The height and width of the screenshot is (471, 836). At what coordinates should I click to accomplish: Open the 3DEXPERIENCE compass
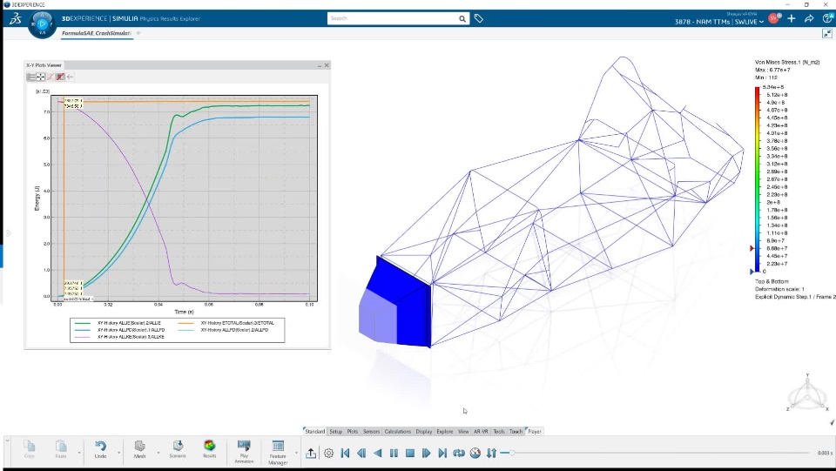tap(42, 24)
